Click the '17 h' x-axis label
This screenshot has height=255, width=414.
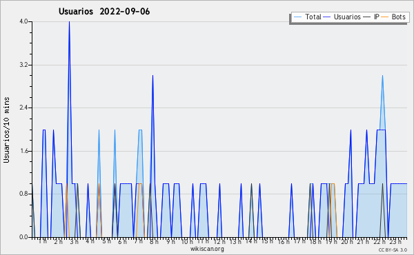(299, 241)
